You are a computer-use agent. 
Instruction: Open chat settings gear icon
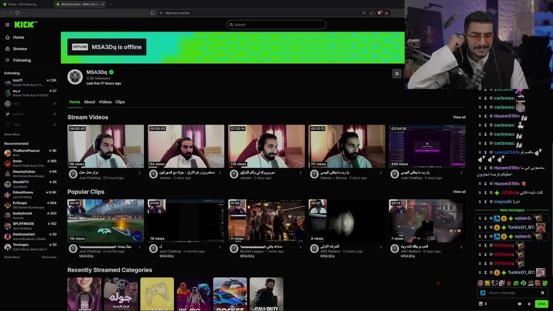tap(529, 304)
